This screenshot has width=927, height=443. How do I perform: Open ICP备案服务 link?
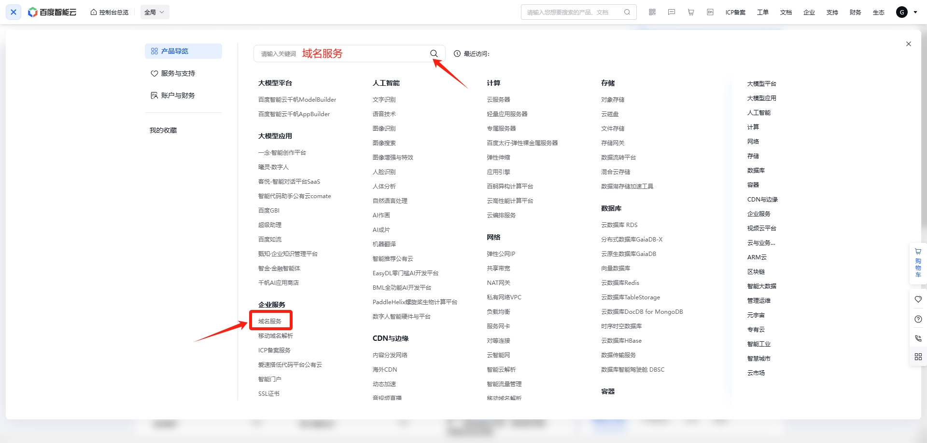[x=274, y=350]
